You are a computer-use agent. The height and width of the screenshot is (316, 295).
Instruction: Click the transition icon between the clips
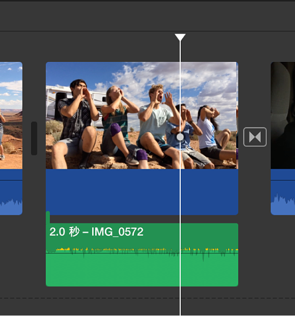coord(255,137)
